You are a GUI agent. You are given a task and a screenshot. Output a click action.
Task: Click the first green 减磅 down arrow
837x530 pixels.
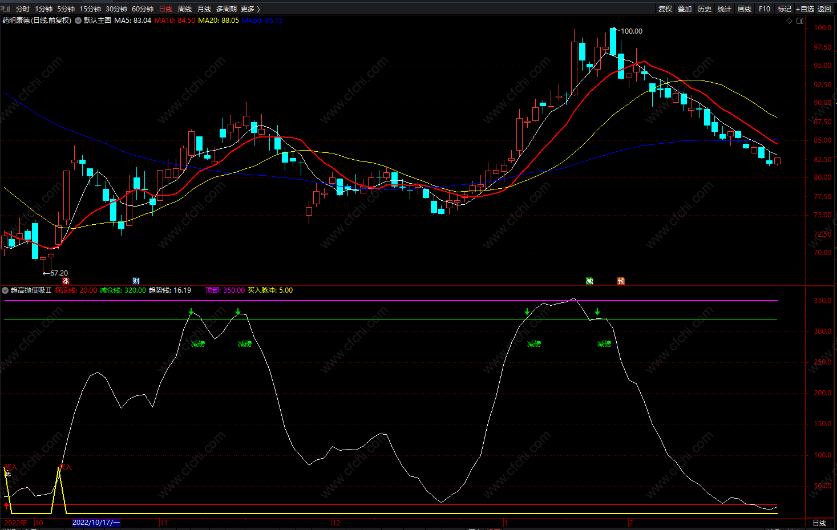192,312
